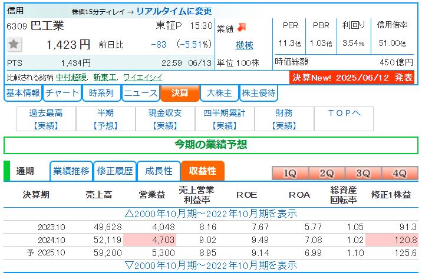The width and height of the screenshot is (422, 276).
Task: Click the 売上営業利益率 column header
Action: tap(196, 195)
